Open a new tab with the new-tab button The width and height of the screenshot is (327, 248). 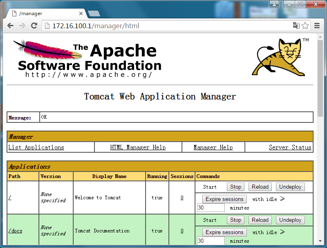coord(94,14)
